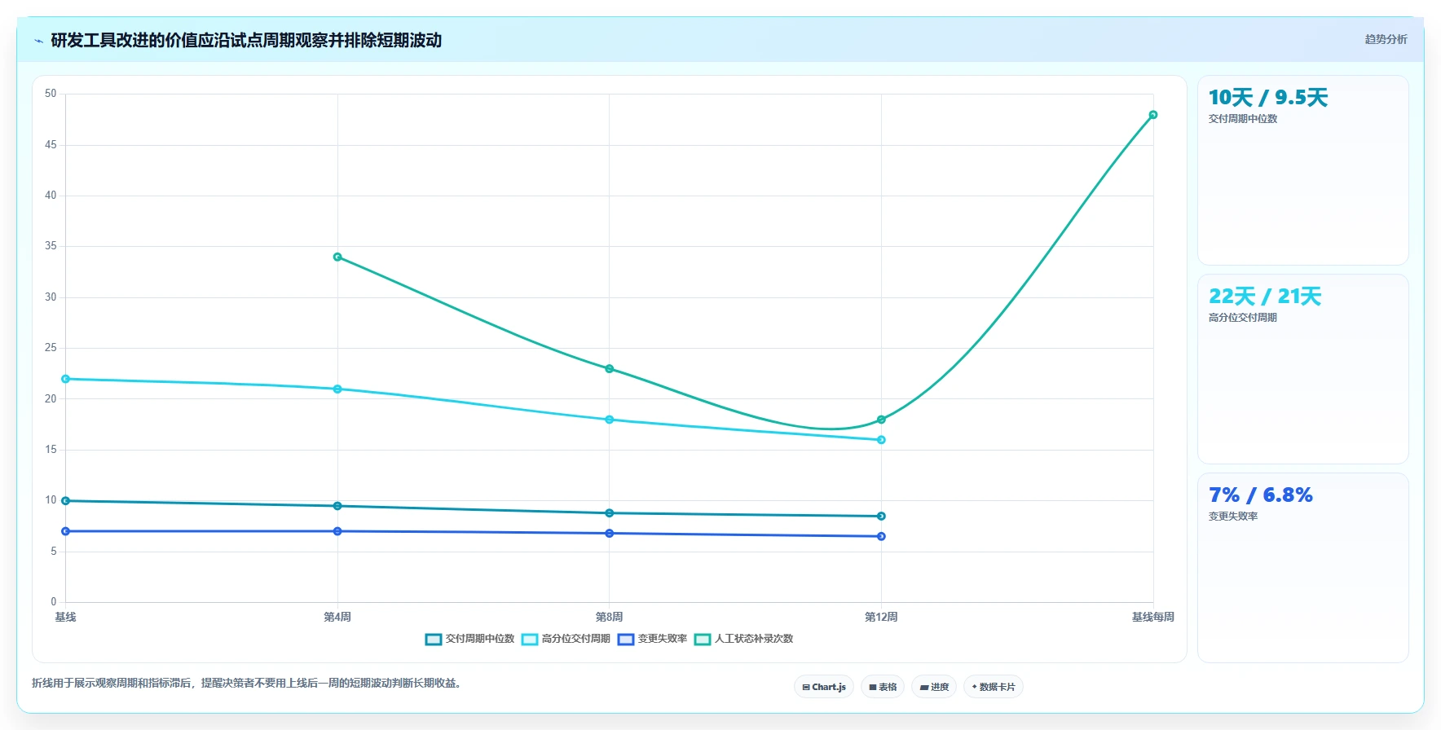Click the y-axis value 50
1441x730 pixels.
(x=51, y=94)
